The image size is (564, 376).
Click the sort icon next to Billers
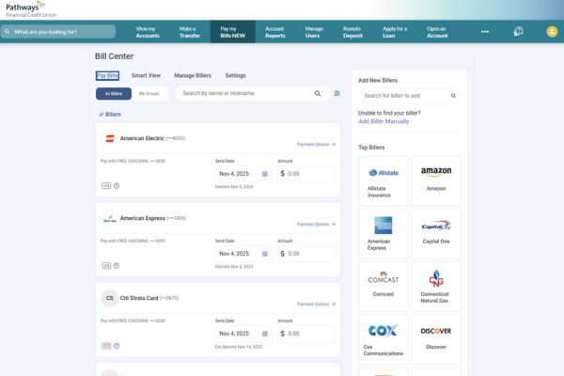[102, 115]
